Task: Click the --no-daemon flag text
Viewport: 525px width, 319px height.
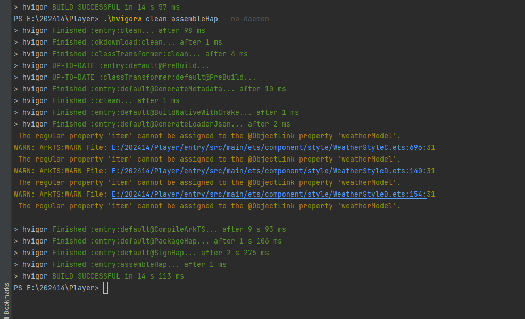Action: [x=246, y=19]
